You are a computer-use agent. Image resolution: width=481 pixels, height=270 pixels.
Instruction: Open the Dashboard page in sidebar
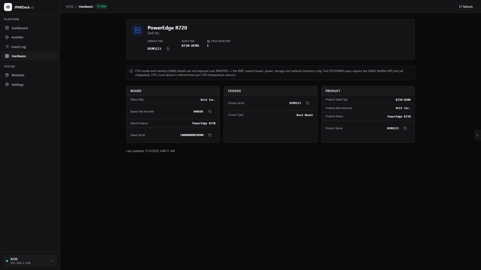pyautogui.click(x=30, y=28)
